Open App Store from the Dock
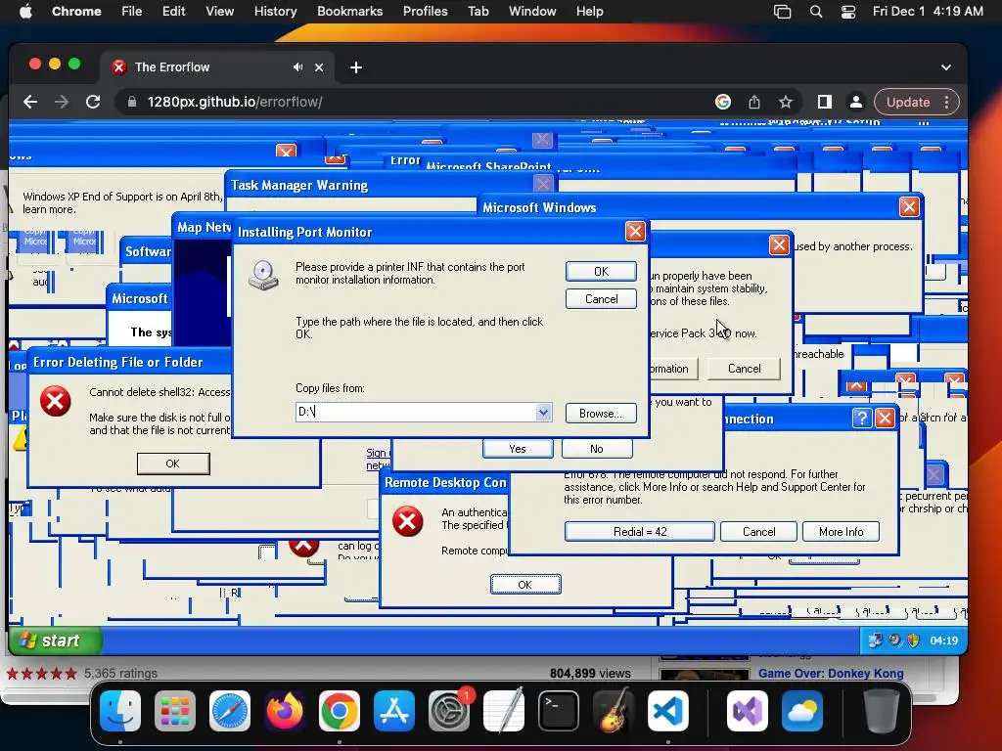 394,711
